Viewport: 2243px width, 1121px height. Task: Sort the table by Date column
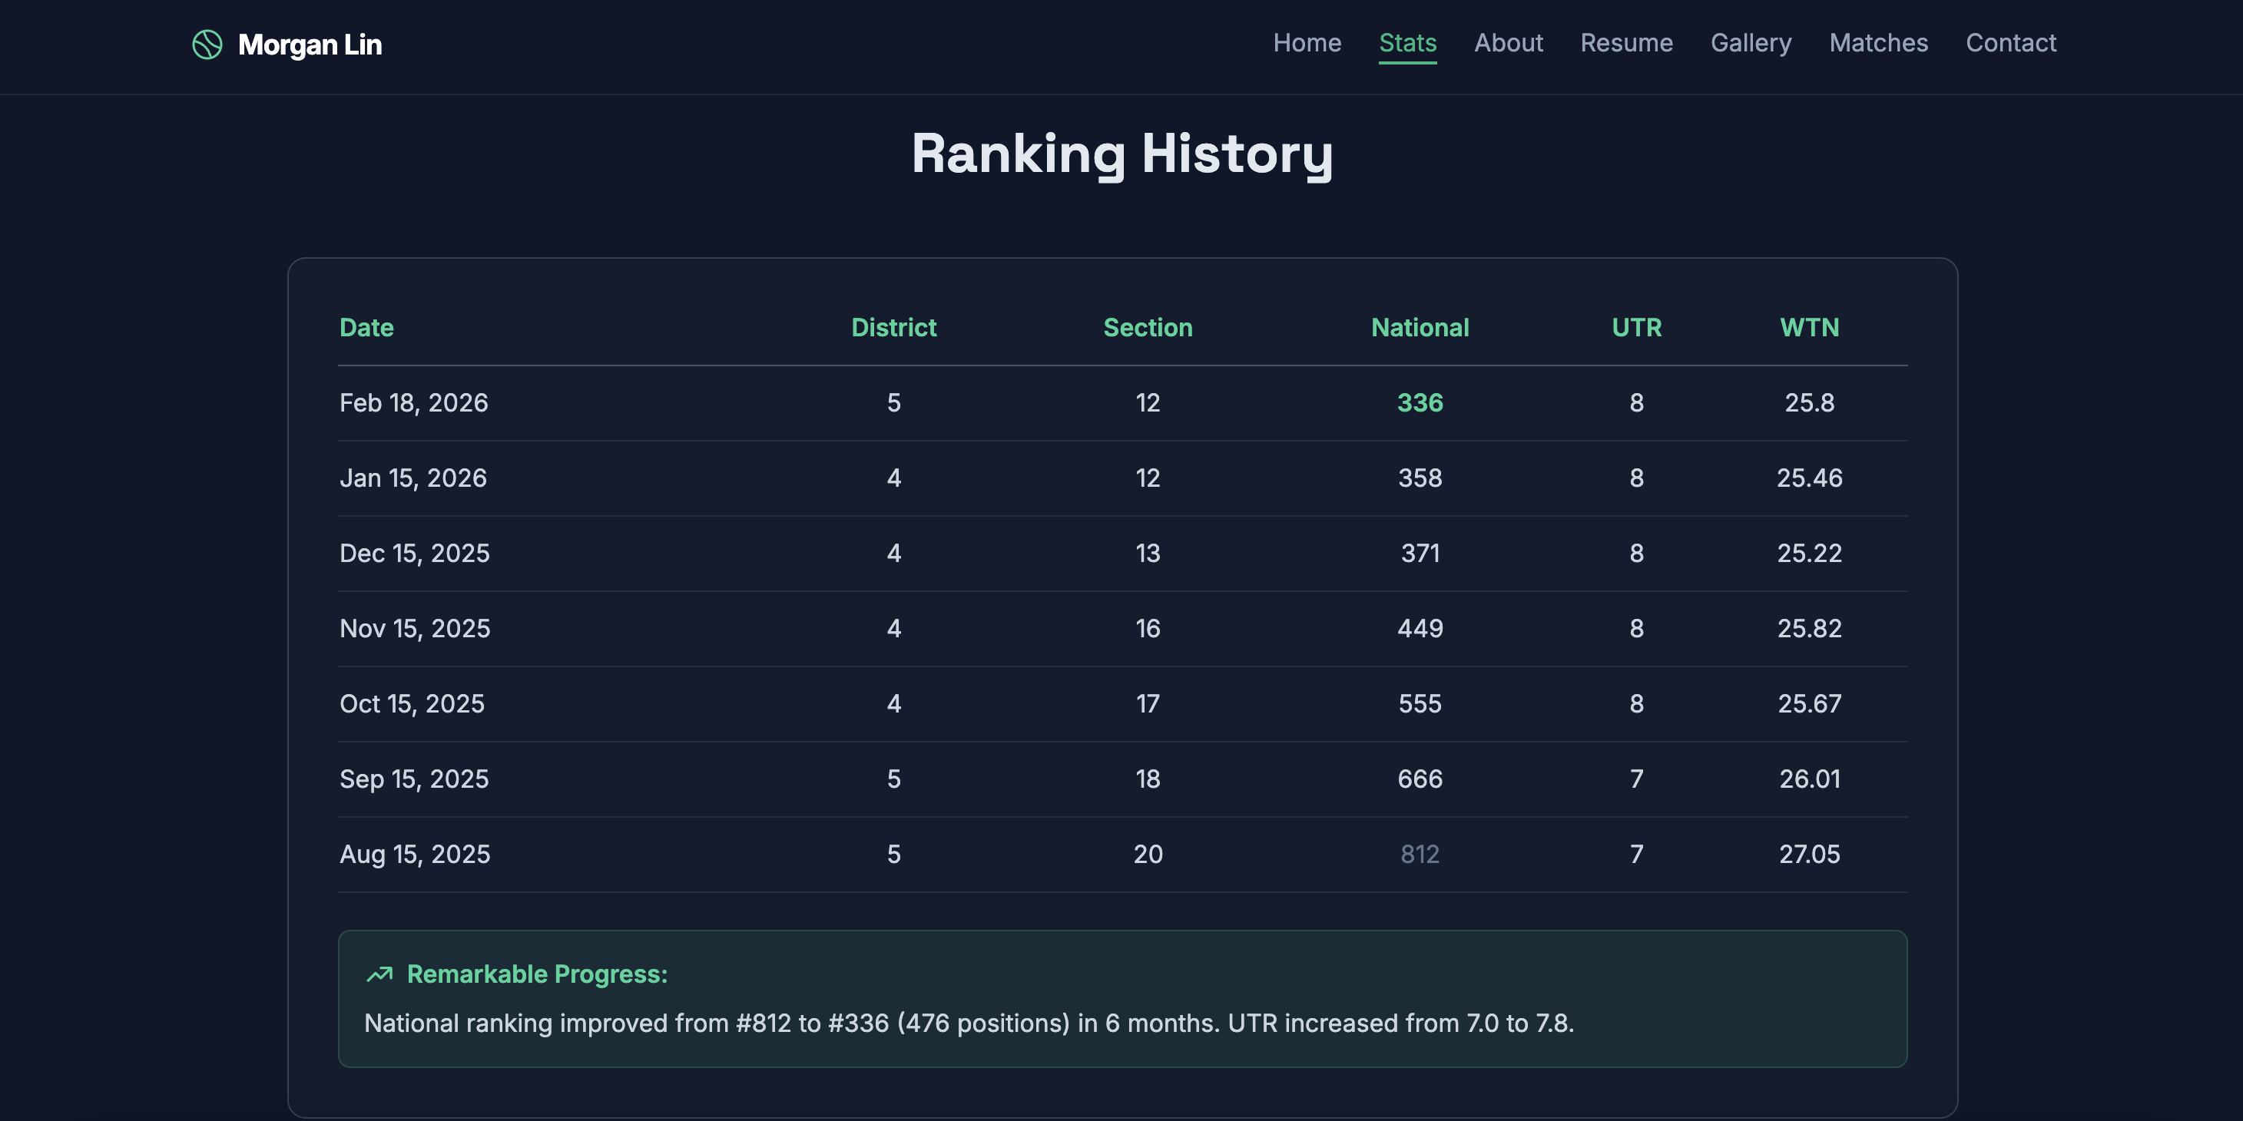[x=366, y=327]
